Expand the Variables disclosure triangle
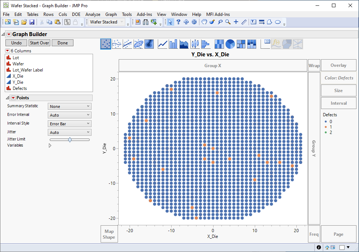This screenshot has height=252, width=359. click(50, 145)
